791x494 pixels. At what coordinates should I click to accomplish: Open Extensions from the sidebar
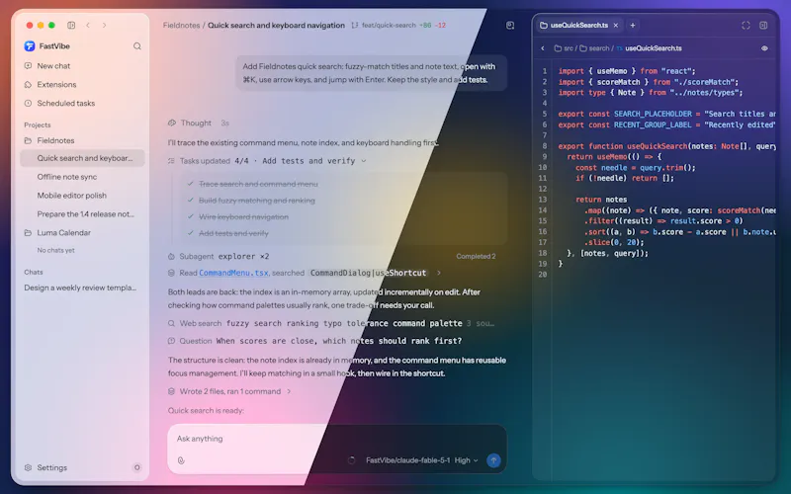pyautogui.click(x=82, y=85)
